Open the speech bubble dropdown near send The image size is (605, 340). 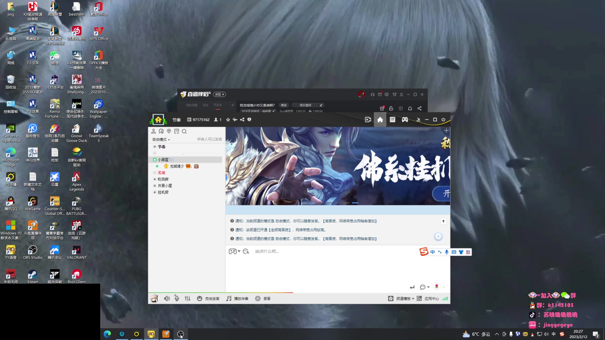pos(425,287)
